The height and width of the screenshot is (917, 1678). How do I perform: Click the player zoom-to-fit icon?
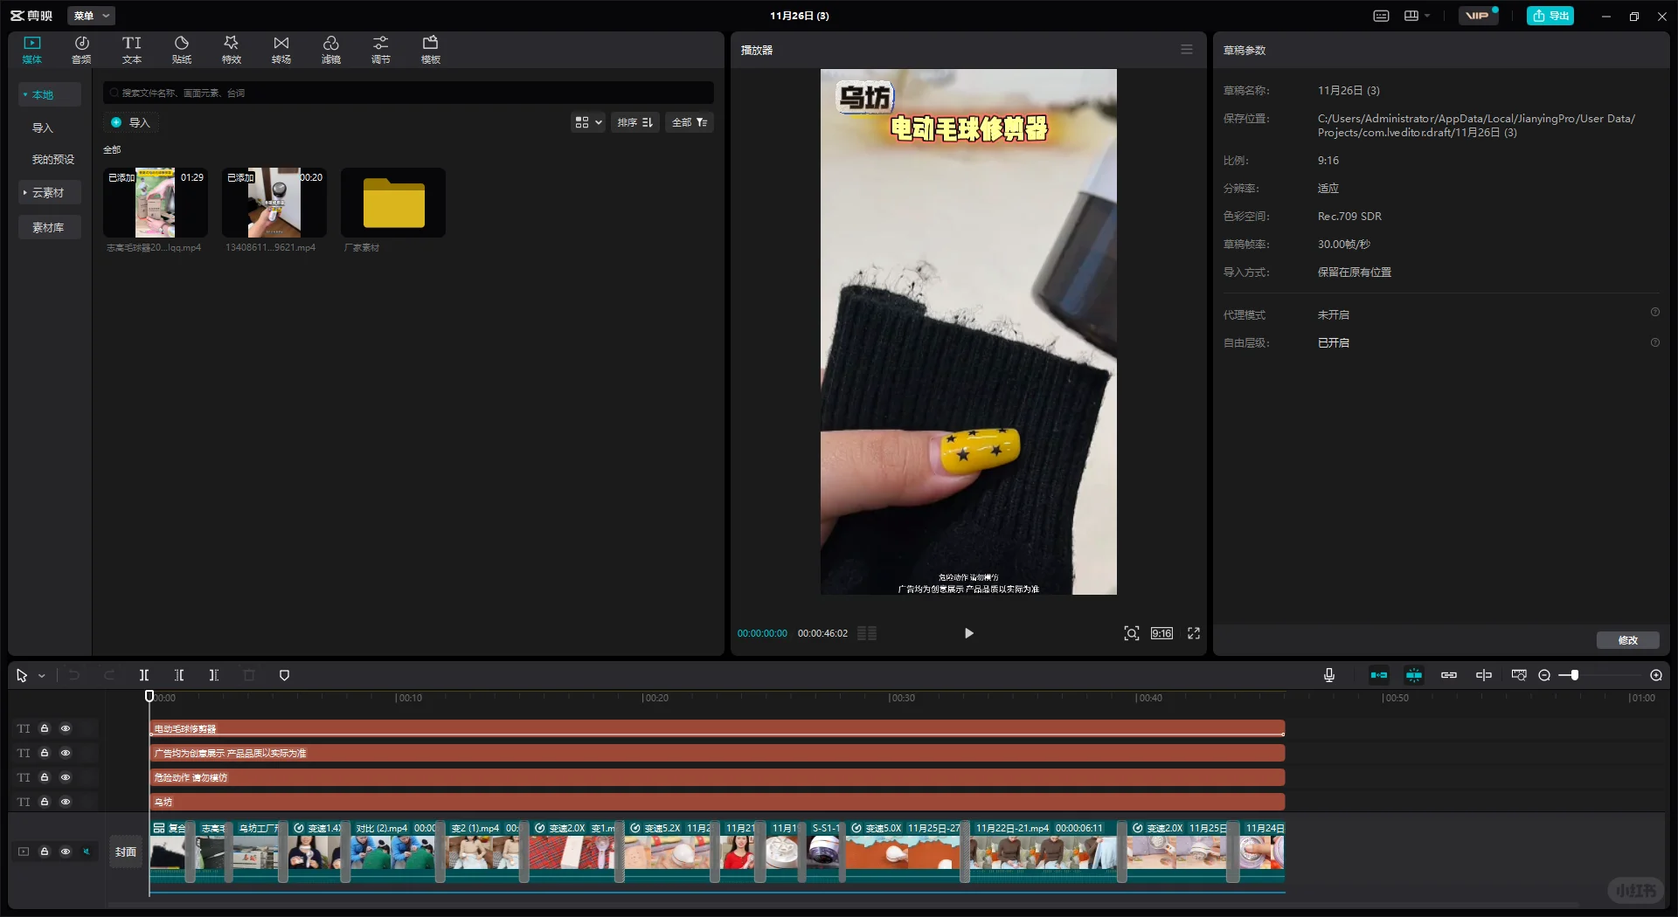point(1132,633)
